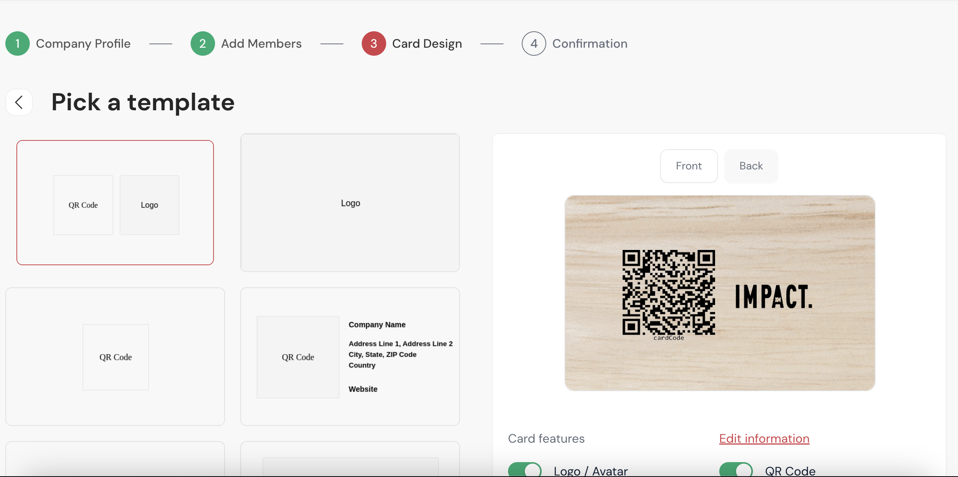Toggle the Logo / Avatar switch
958x477 pixels.
tap(524, 470)
